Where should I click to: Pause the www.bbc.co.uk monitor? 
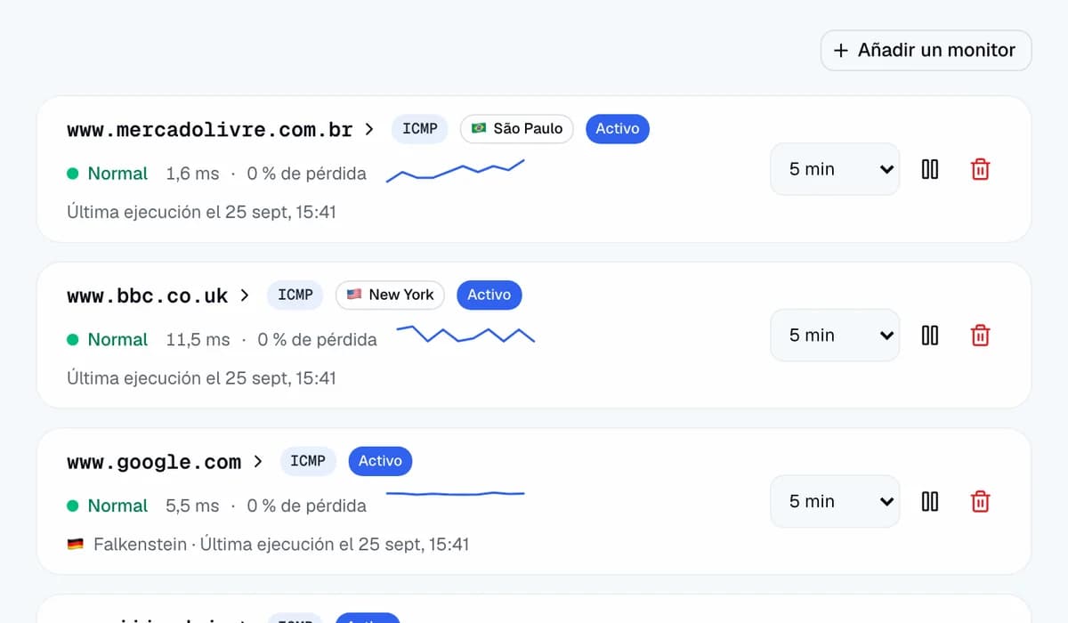point(930,336)
